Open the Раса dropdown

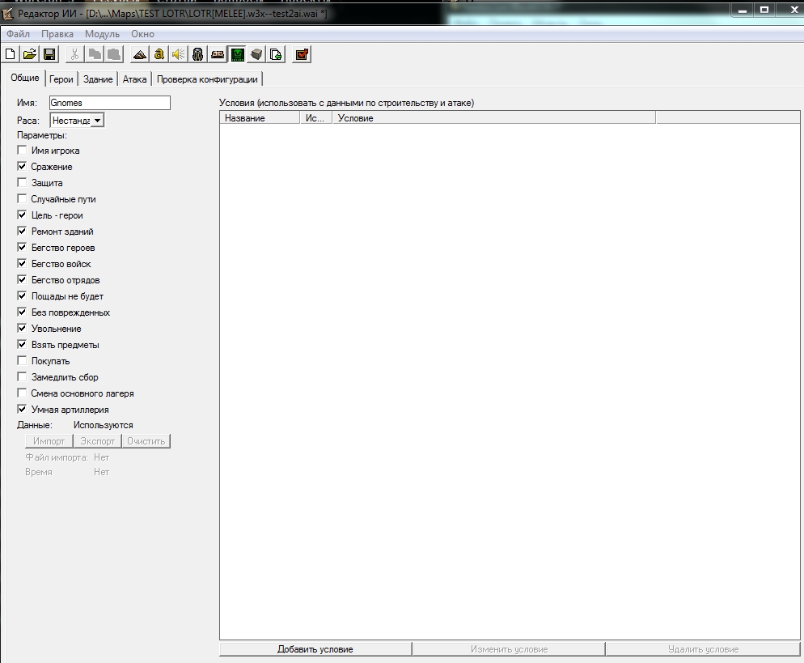97,120
